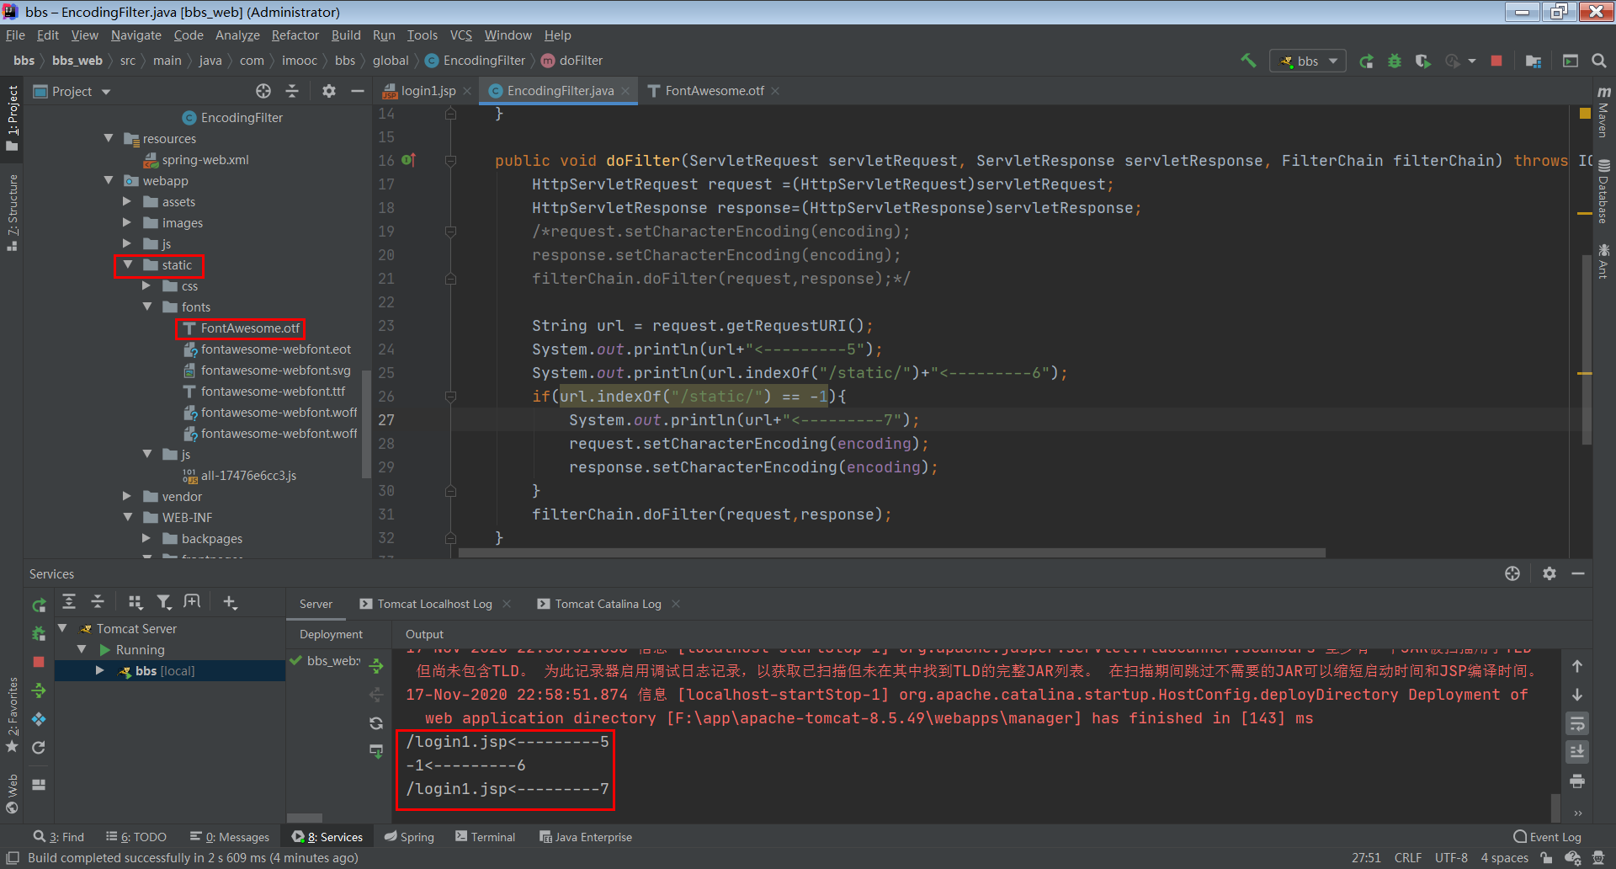
Task: Click Deploy All icon in Services sidebar
Action: (39, 690)
